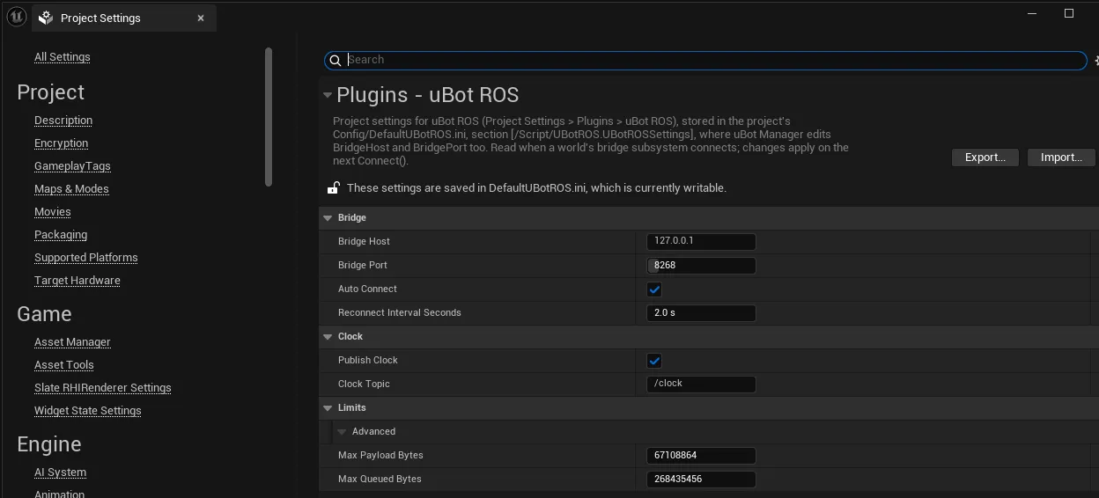The image size is (1099, 498).
Task: Click the Bridge Host label
Action: tap(364, 241)
